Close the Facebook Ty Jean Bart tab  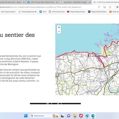point(57,2)
